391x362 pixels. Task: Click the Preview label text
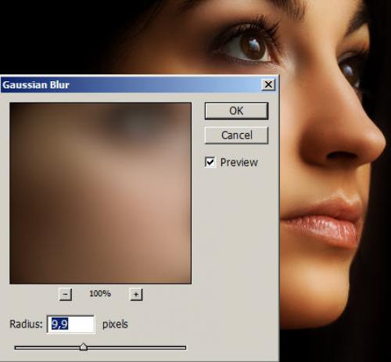point(239,163)
